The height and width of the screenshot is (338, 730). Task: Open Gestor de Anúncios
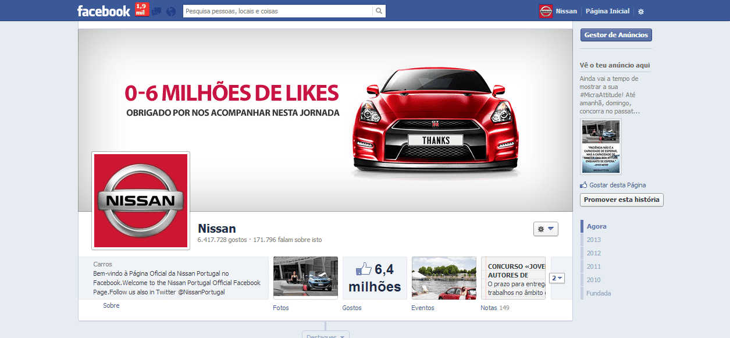click(616, 35)
